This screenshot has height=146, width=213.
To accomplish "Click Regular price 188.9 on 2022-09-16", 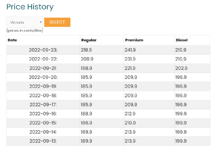I will [86, 114].
